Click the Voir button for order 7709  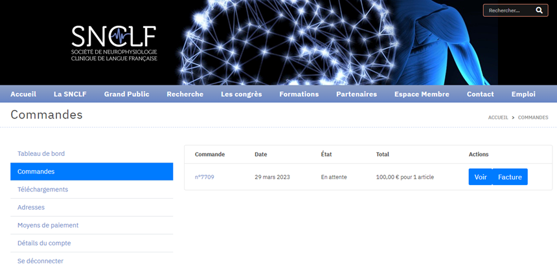(x=480, y=177)
